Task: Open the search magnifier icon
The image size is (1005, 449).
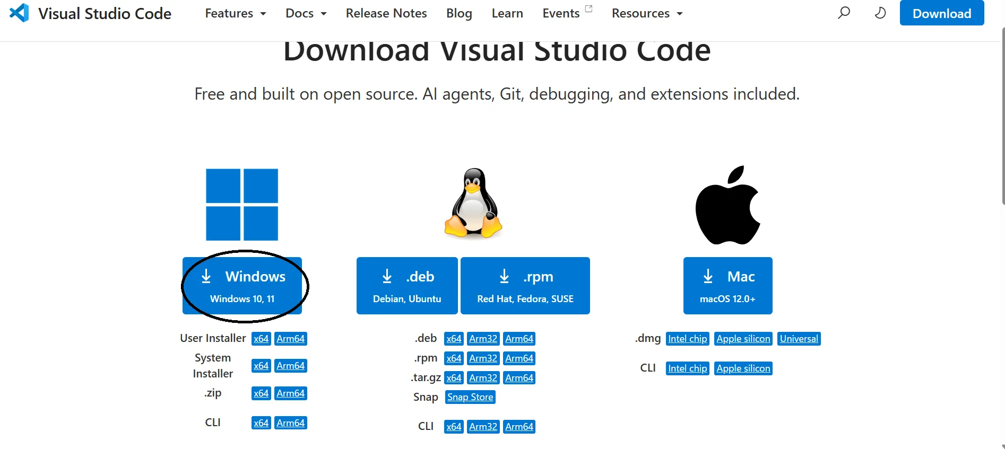Action: click(x=844, y=13)
